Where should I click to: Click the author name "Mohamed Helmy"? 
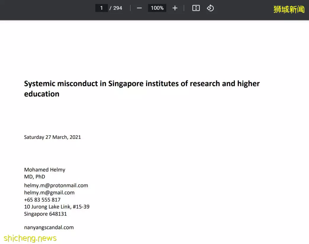45,170
